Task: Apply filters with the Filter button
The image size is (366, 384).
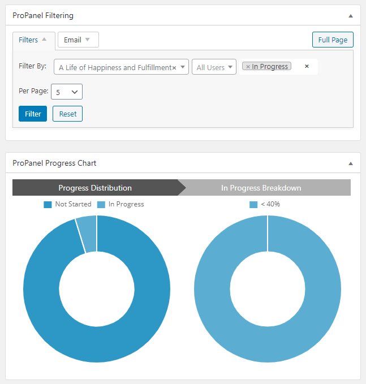Action: [x=33, y=114]
